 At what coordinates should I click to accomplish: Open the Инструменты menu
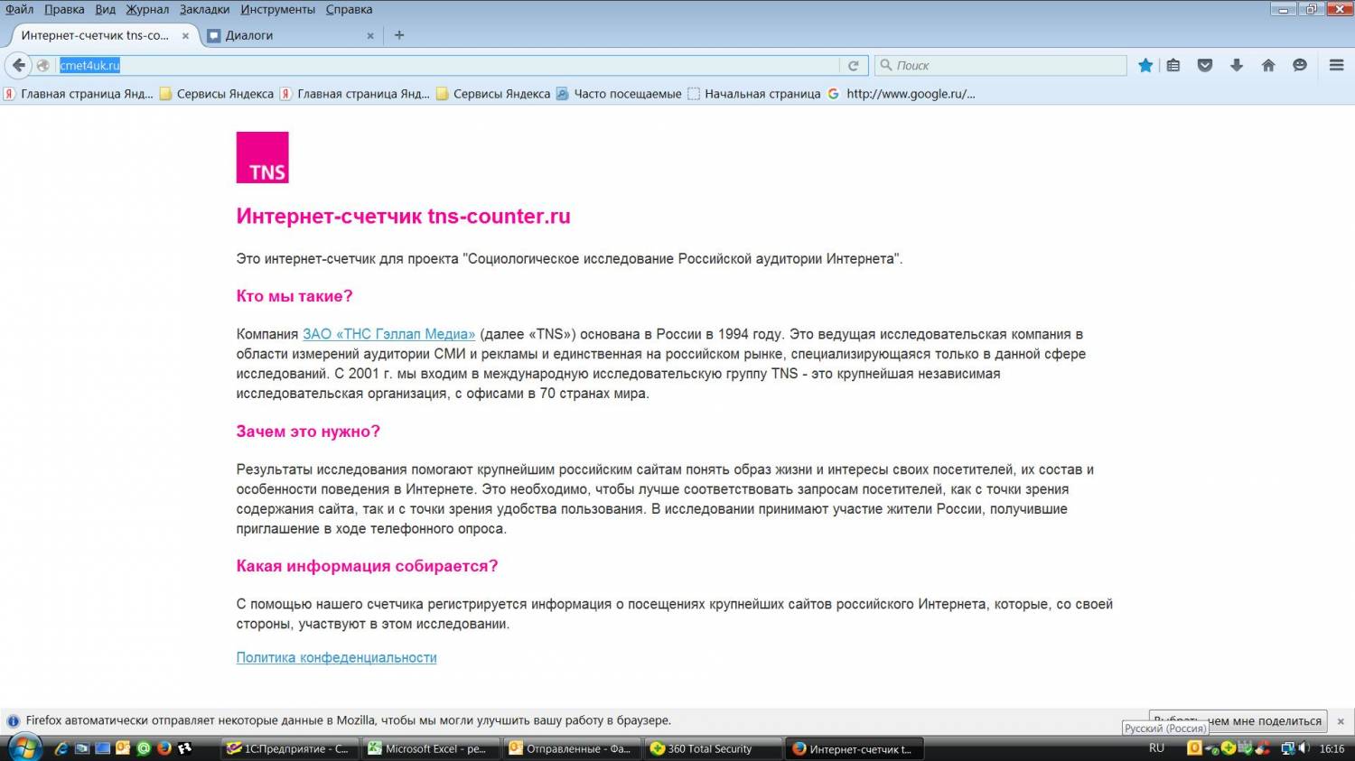[x=278, y=9]
